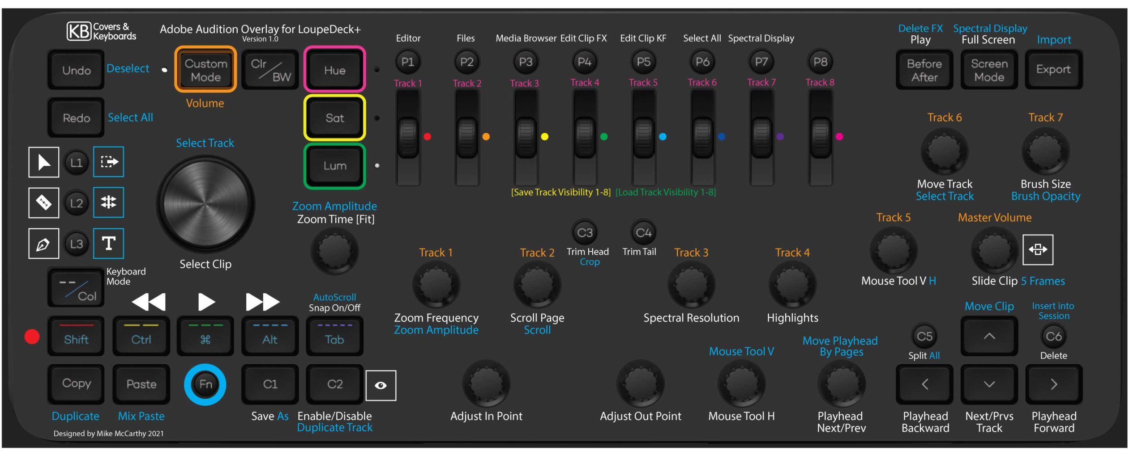Image resolution: width=1146 pixels, height=455 pixels.
Task: Click the rewind double-arrow icon
Action: (149, 302)
